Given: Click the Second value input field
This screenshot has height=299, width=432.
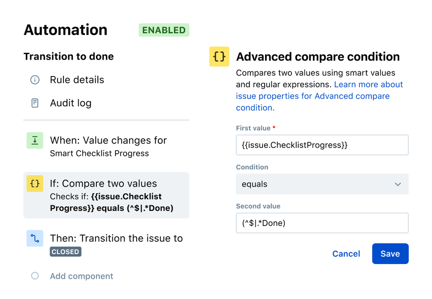Looking at the screenshot, I should 322,223.
